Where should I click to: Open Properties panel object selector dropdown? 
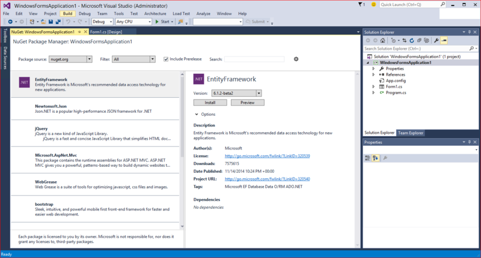click(x=476, y=149)
